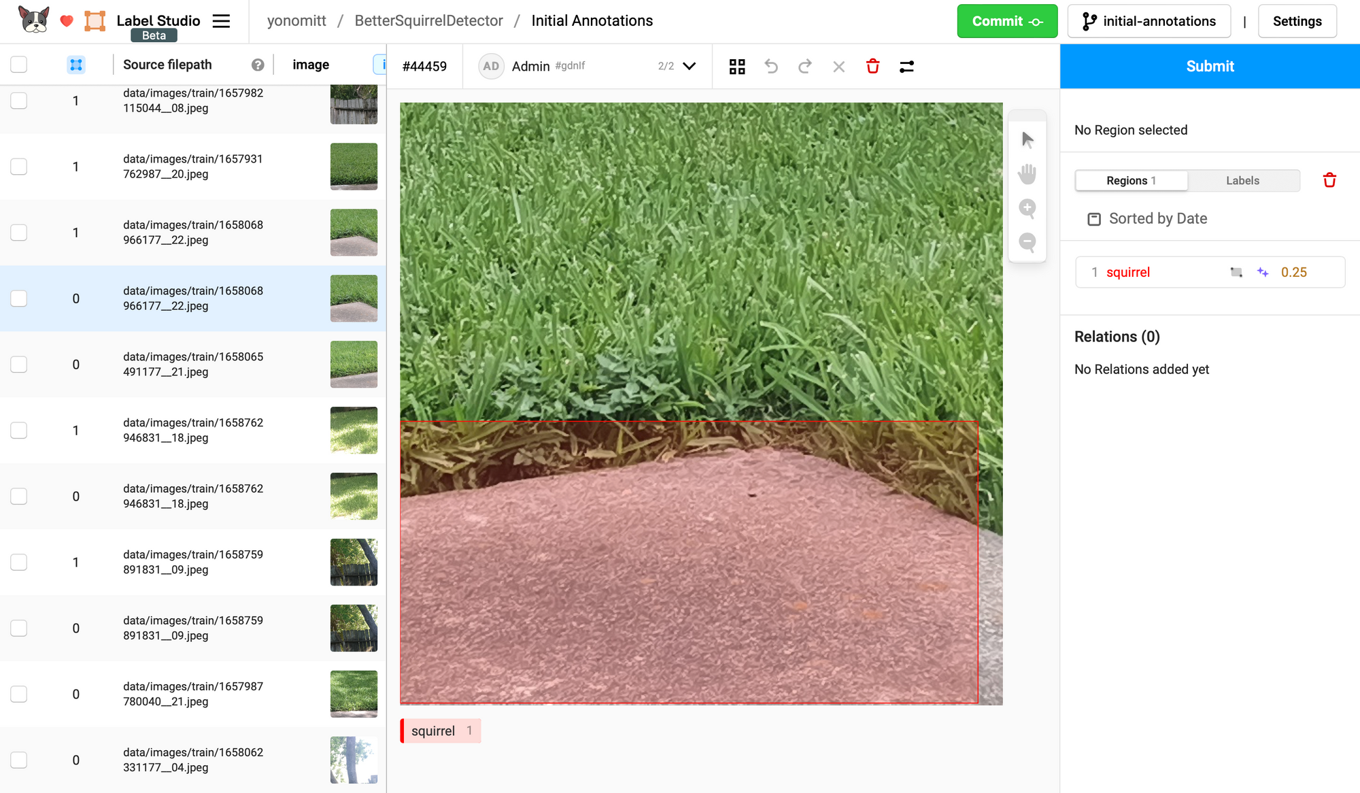Expand the annotation 2/2 dropdown chevron
Viewport: 1360px width, 793px height.
(x=690, y=66)
